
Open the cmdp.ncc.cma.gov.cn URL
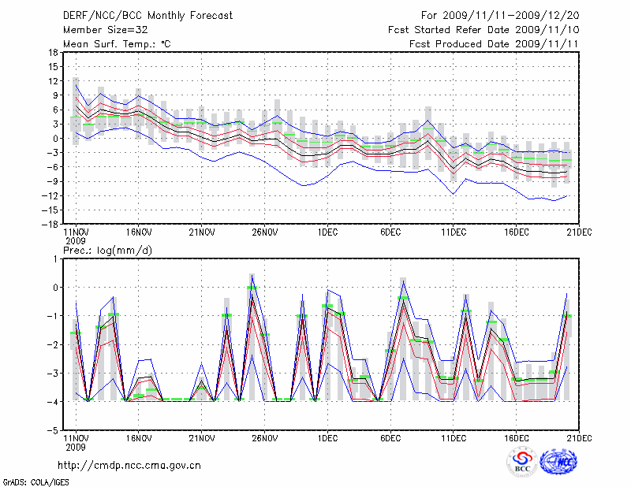129,465
